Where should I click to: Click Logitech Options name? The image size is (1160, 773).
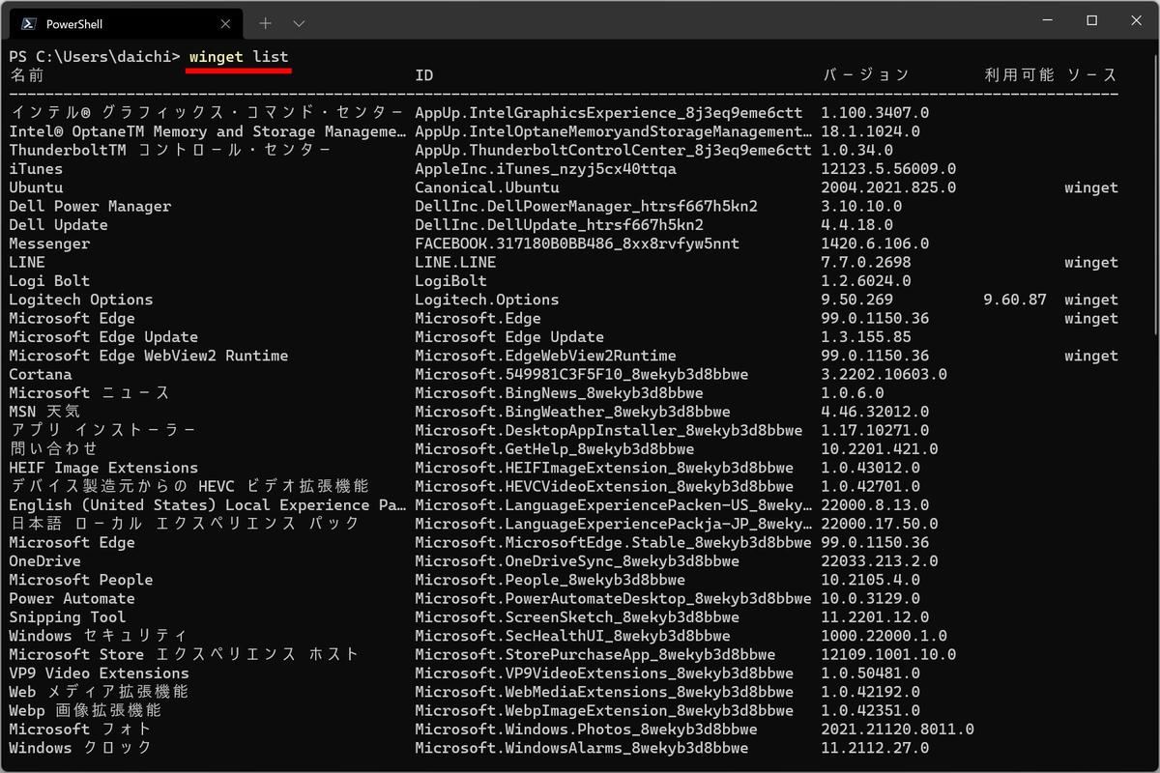coord(81,300)
